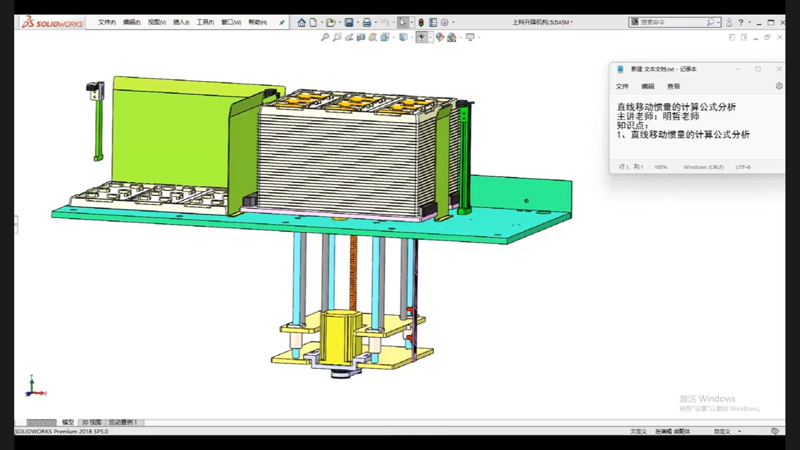Click the 欠定义 status text
Screen dimensions: 800x450
[638, 431]
